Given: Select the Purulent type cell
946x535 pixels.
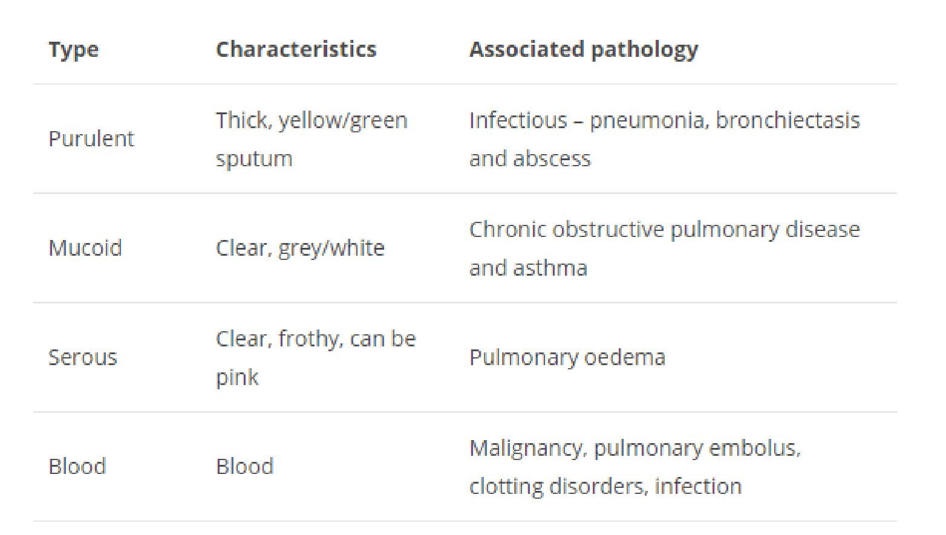Looking at the screenshot, I should pos(91,139).
